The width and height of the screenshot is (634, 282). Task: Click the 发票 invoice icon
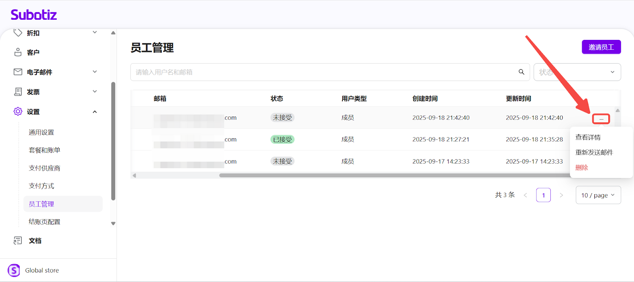pyautogui.click(x=18, y=92)
